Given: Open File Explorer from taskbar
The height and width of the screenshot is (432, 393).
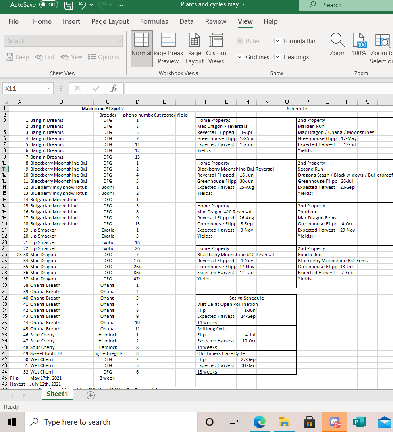Looking at the screenshot, I should tap(284, 422).
